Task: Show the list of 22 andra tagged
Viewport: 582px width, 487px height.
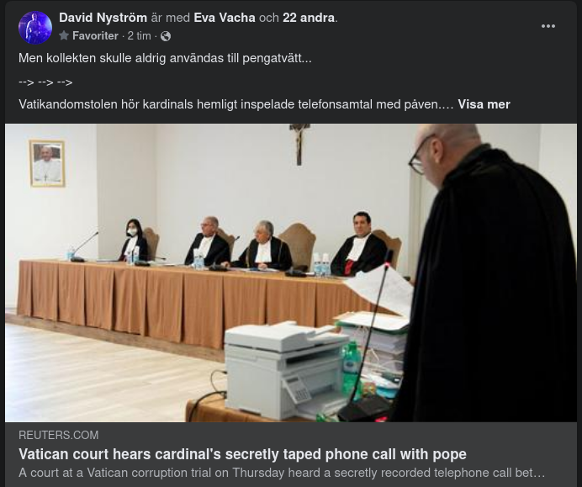Action: (309, 18)
